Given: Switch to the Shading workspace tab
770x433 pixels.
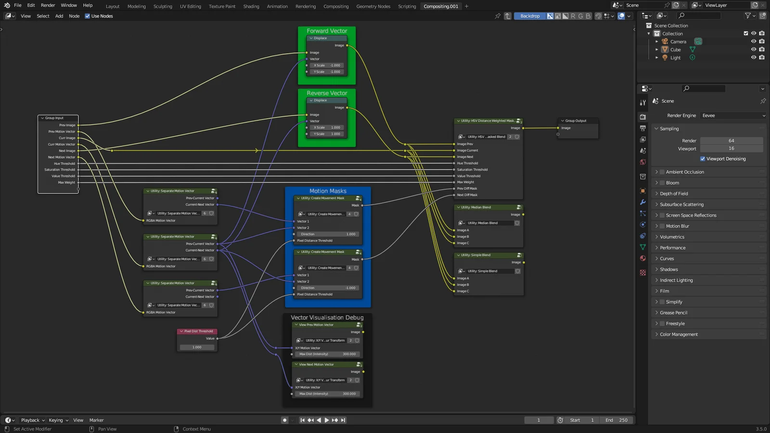Looking at the screenshot, I should point(251,6).
